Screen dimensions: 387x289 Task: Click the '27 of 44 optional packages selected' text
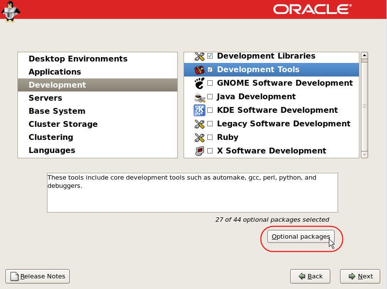tap(272, 220)
